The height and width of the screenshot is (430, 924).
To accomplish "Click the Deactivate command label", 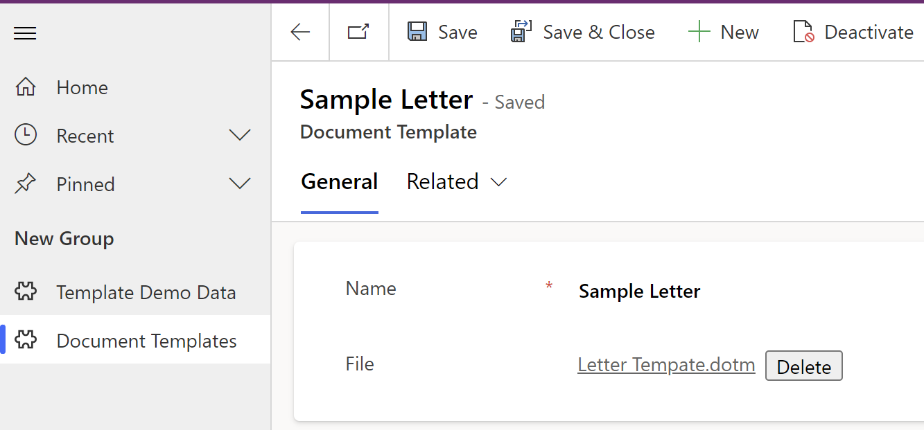I will pos(869,32).
